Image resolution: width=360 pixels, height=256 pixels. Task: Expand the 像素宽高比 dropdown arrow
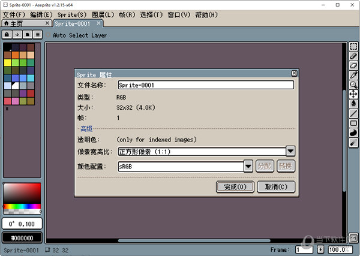coord(290,151)
